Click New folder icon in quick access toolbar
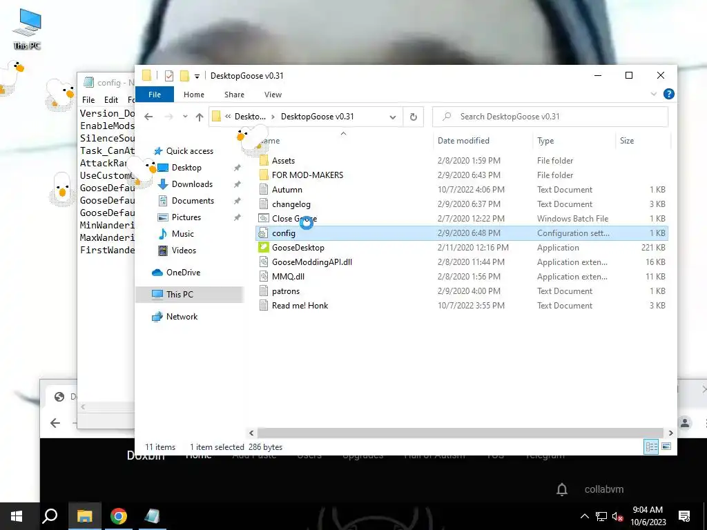The height and width of the screenshot is (530, 707). coord(184,76)
